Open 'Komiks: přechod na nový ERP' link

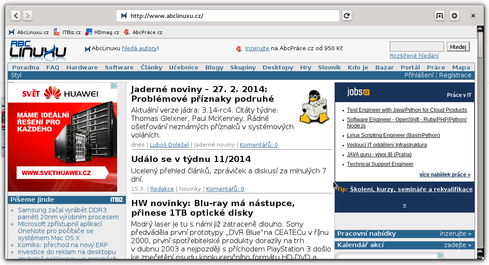pos(62,245)
